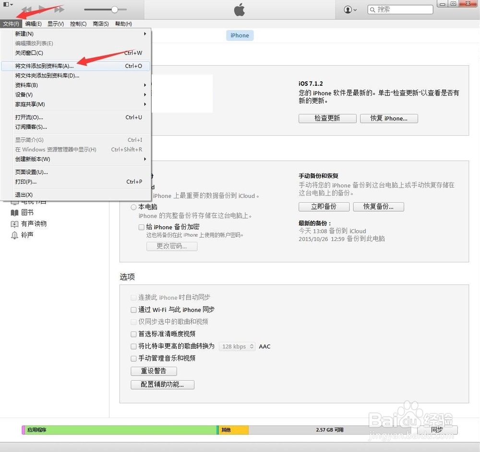Open the 128 kbps bitrate dropdown
This screenshot has width=480, height=452.
237,346
